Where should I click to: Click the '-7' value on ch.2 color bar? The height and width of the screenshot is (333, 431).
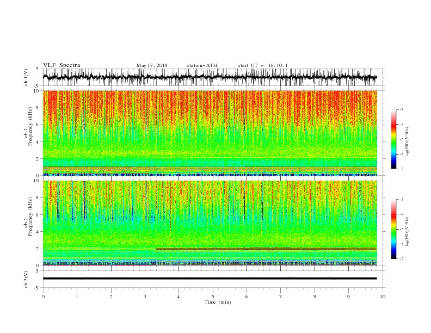click(x=401, y=259)
